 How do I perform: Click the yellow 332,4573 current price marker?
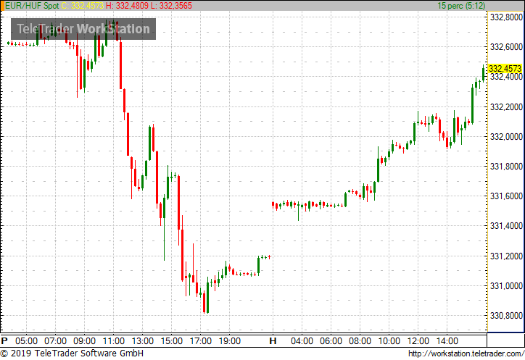tap(505, 69)
